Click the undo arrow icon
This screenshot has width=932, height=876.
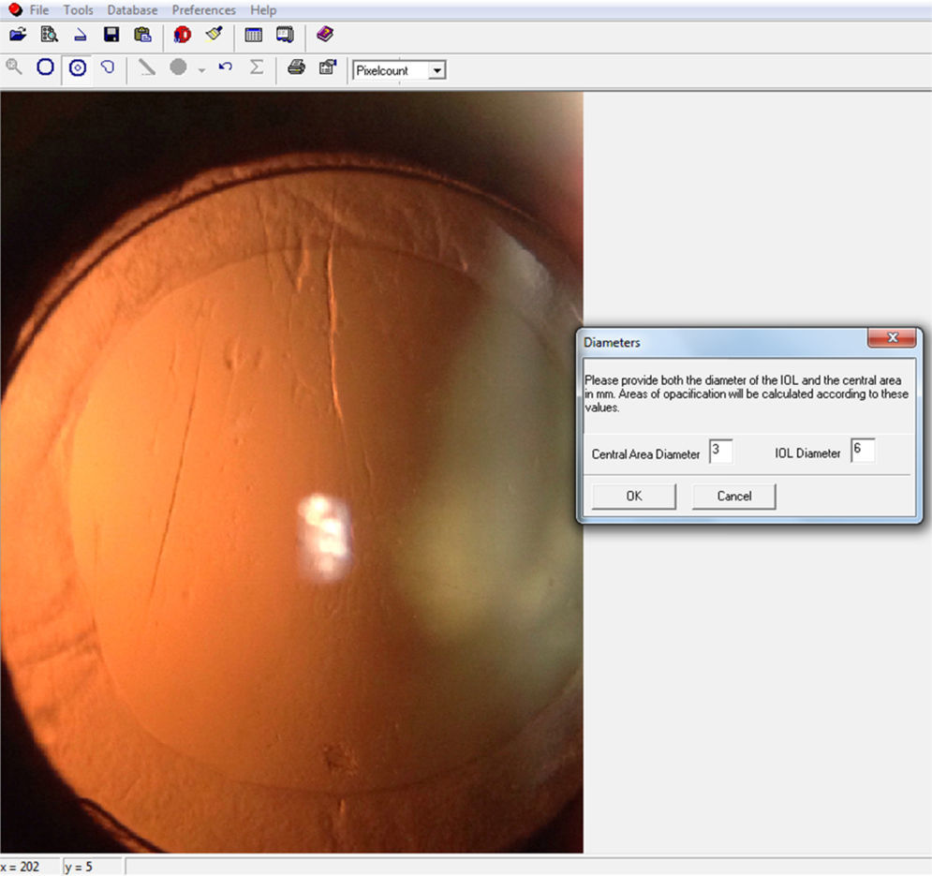[225, 67]
